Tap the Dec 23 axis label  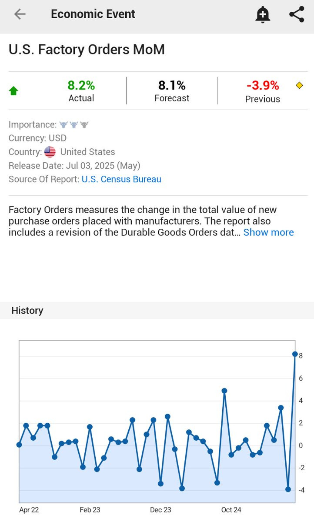(160, 510)
